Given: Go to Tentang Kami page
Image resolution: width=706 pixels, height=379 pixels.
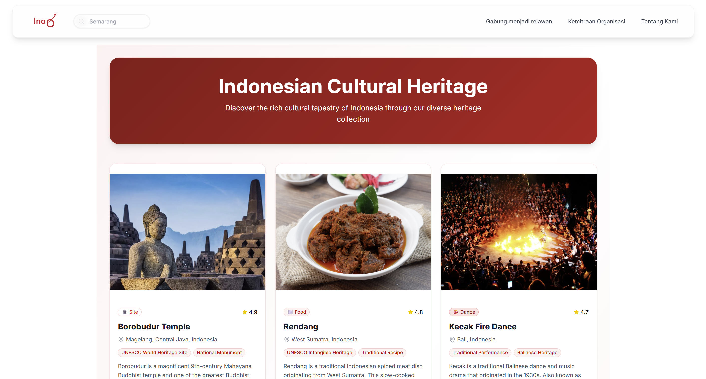Looking at the screenshot, I should [659, 21].
